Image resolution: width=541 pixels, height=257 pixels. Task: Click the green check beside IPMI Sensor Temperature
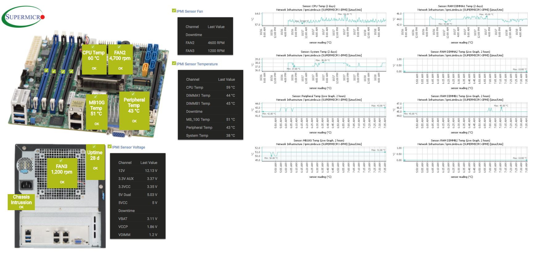(174, 63)
